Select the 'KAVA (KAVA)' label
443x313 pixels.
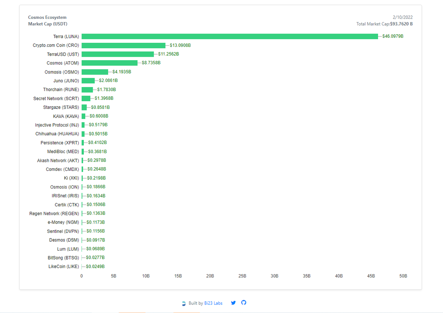click(66, 116)
